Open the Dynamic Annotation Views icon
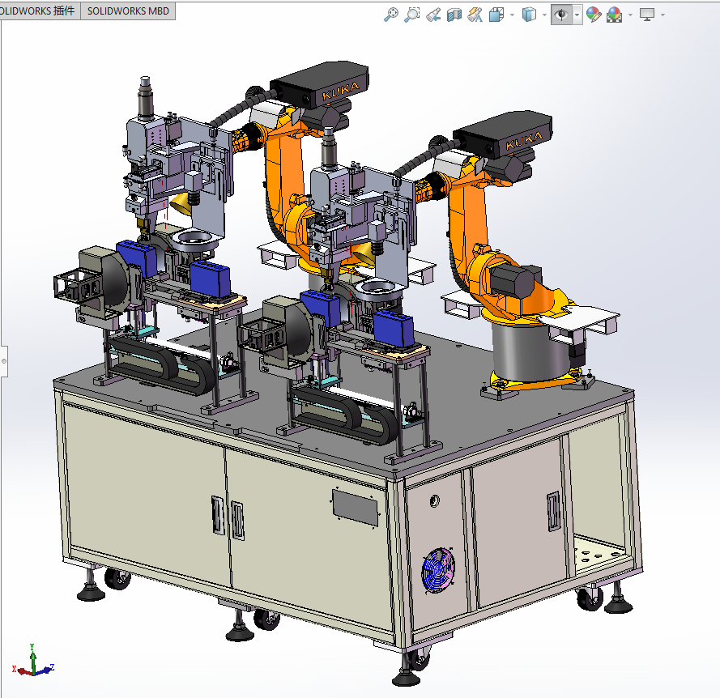 coord(475,15)
